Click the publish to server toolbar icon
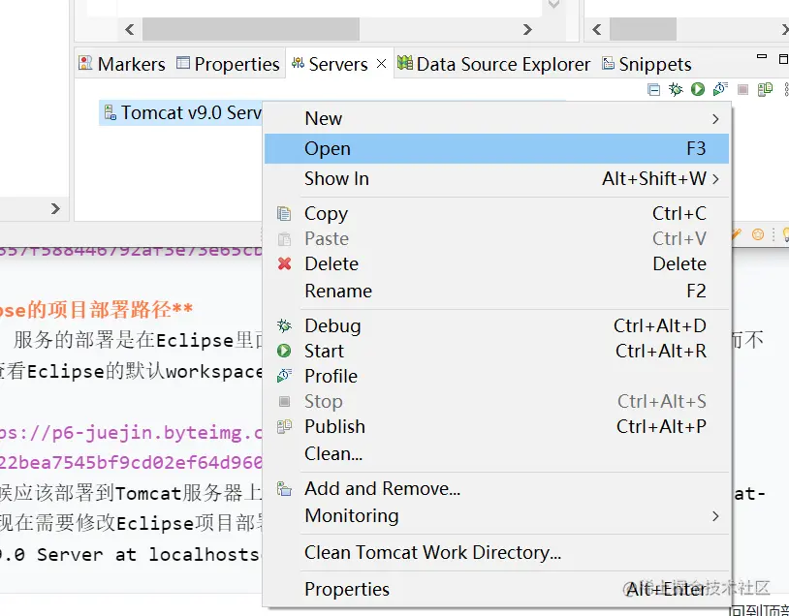Image resolution: width=789 pixels, height=616 pixels. point(765,89)
